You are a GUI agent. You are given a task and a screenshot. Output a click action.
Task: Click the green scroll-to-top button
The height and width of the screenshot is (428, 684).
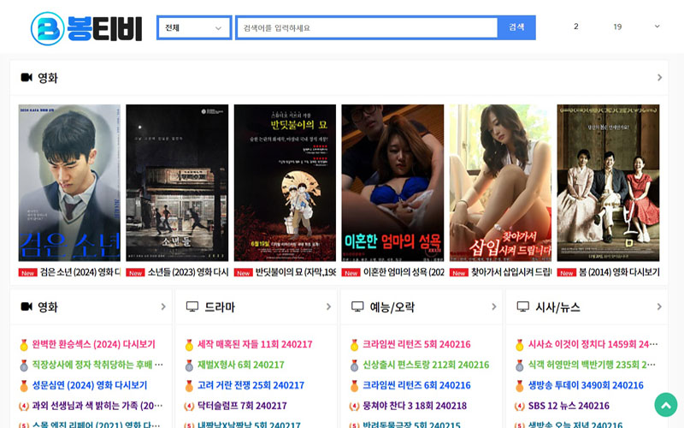click(666, 405)
